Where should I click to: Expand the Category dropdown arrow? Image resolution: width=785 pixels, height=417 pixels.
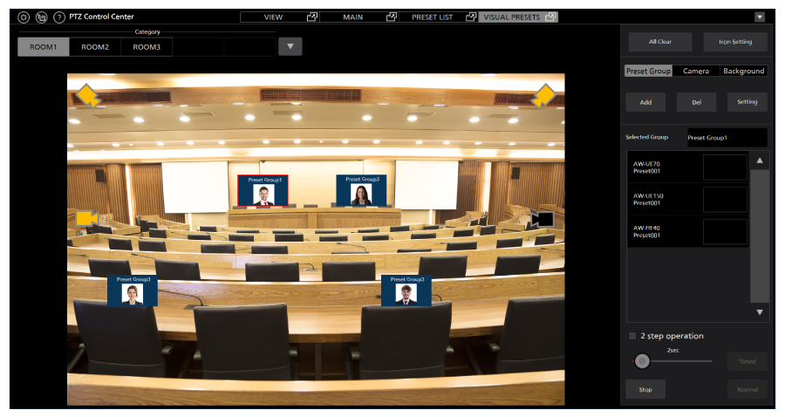tap(290, 47)
